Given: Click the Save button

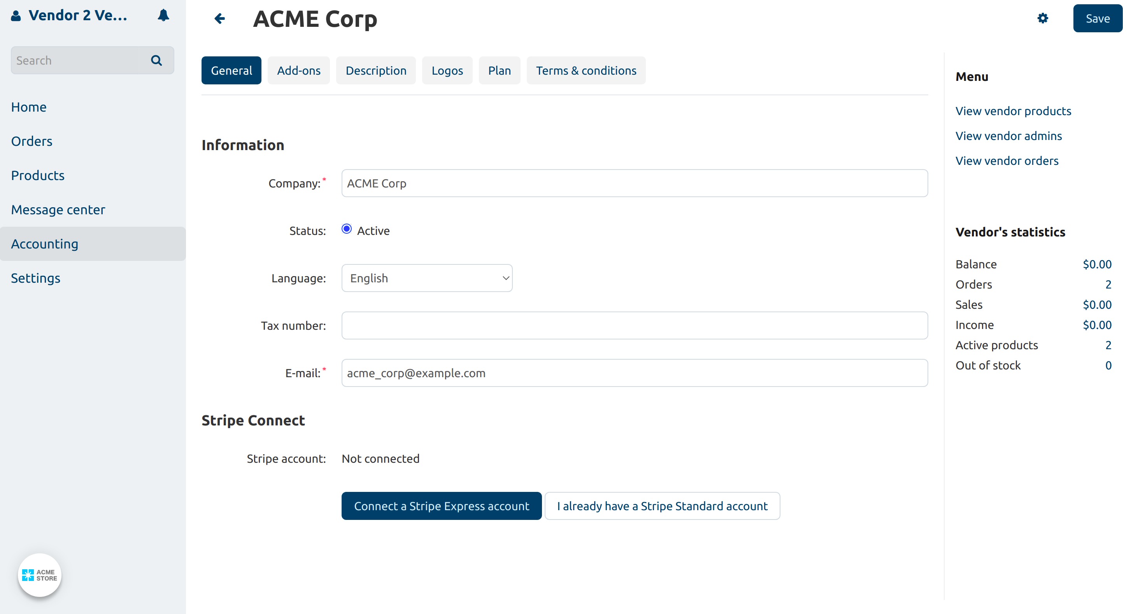Looking at the screenshot, I should (x=1098, y=19).
